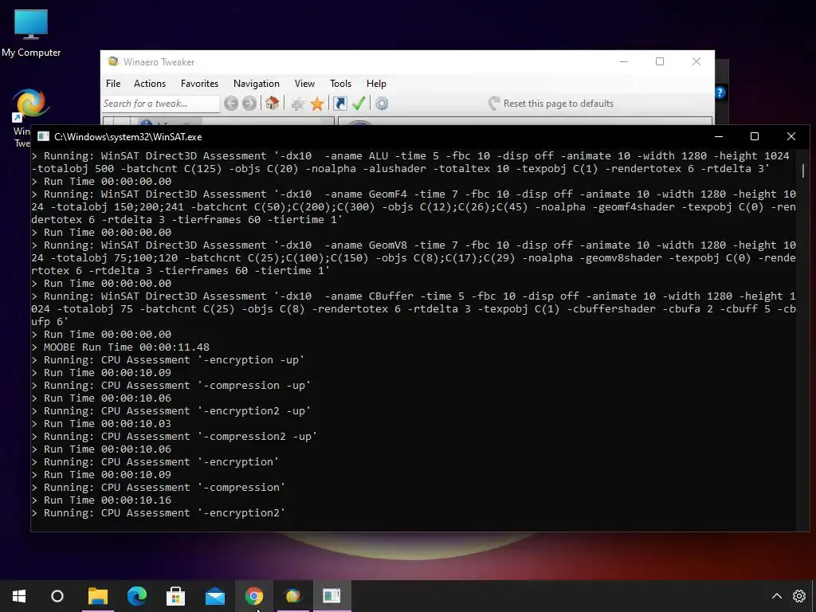Viewport: 816px width, 612px height.
Task: Click the Back navigation arrow icon
Action: coord(231,104)
